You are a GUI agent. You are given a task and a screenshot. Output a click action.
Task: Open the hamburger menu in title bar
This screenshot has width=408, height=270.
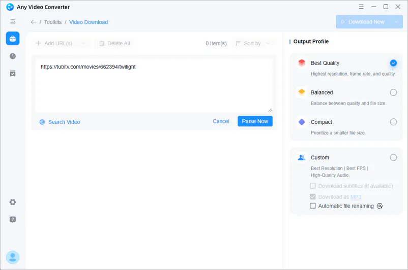tap(361, 7)
